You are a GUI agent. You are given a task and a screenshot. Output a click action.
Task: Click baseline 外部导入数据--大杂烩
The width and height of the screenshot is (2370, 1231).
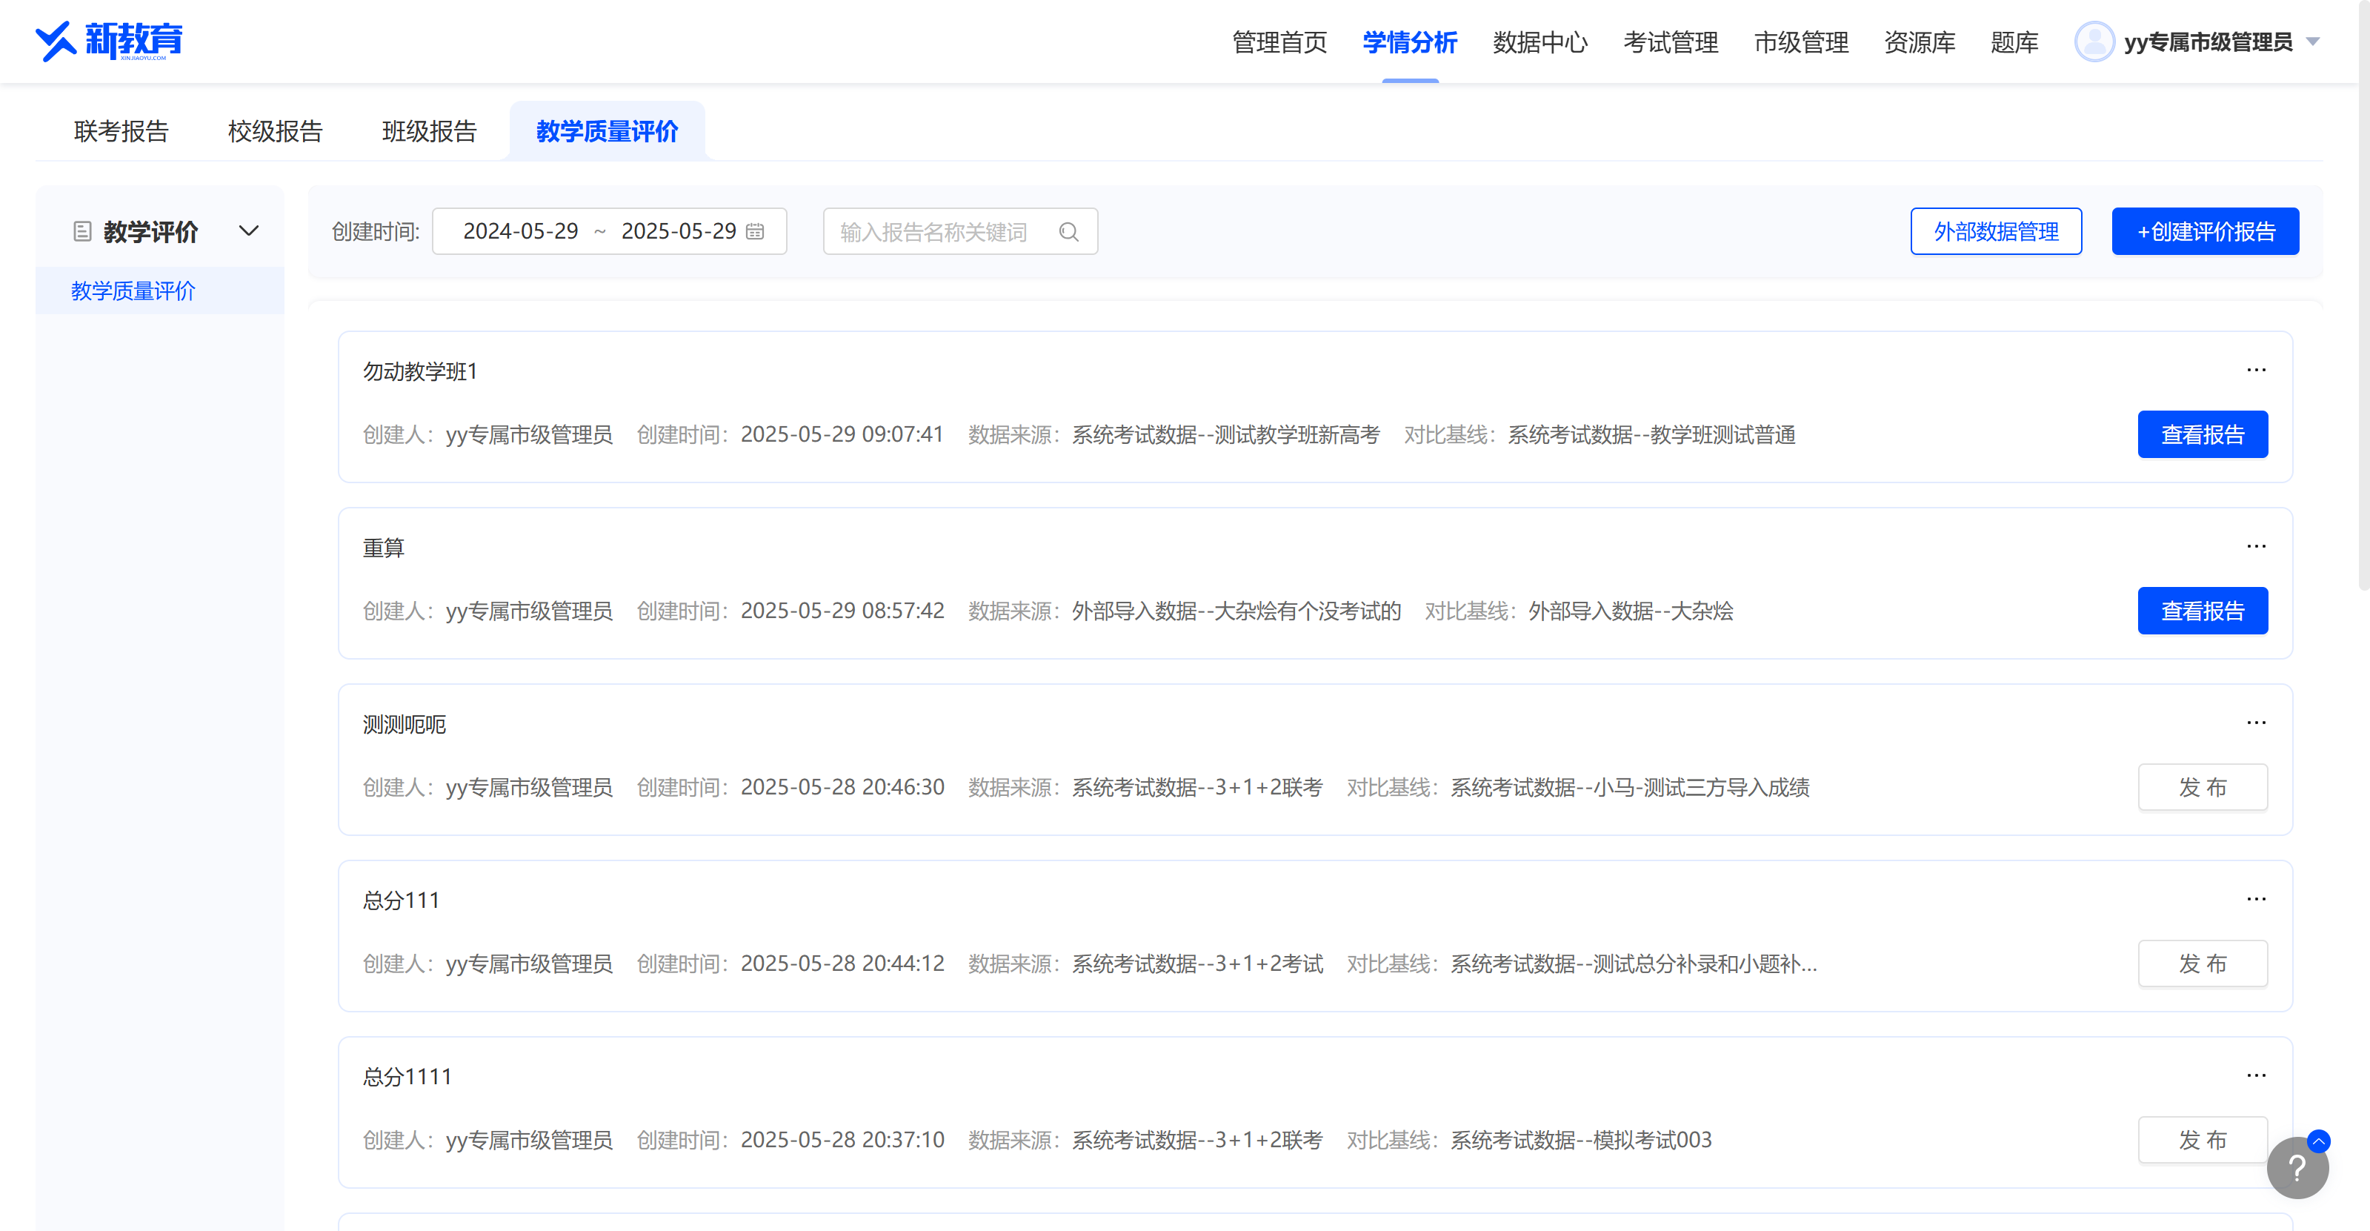click(x=1631, y=611)
